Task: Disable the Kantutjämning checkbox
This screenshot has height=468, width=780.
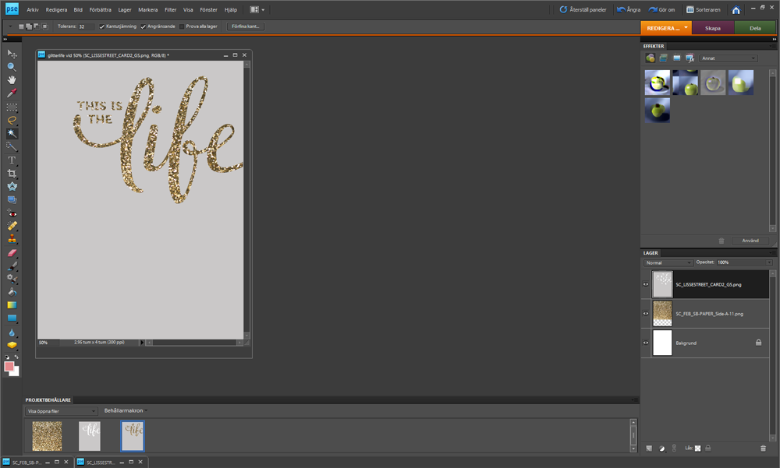Action: (101, 26)
